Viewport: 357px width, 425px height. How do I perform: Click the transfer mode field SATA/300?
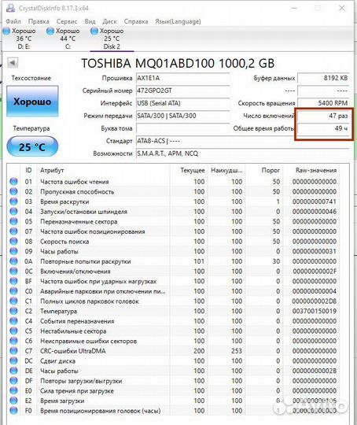point(182,116)
